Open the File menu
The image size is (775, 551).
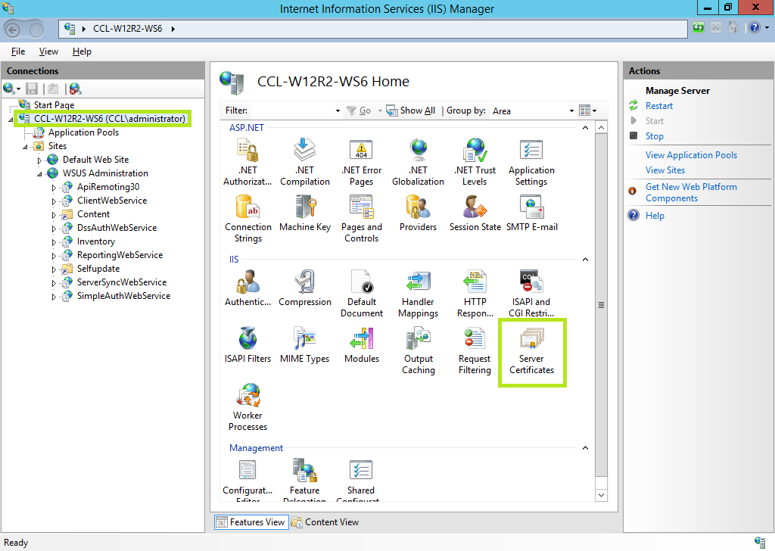click(18, 51)
